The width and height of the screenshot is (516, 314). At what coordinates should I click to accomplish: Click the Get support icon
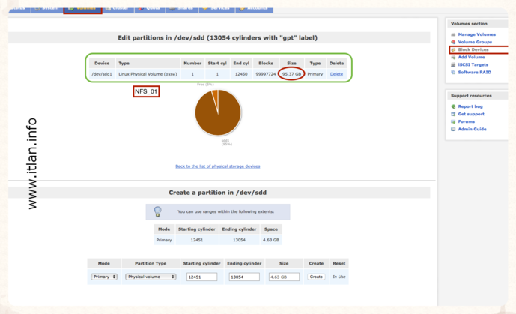[x=453, y=114]
